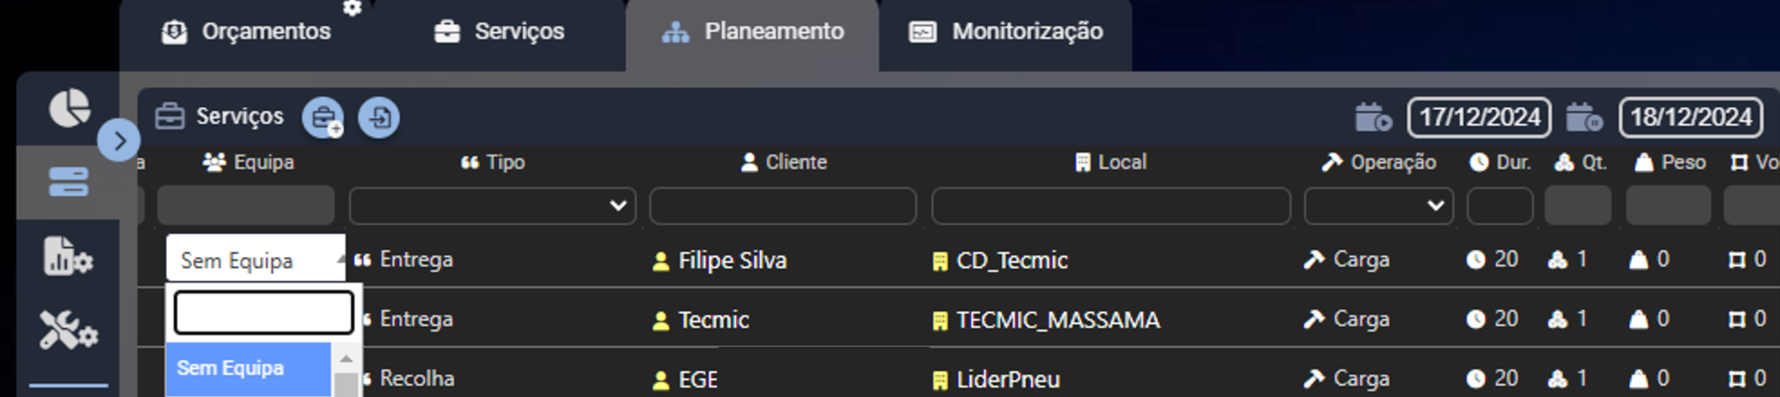Click the 17/12/2024 start date field
The height and width of the screenshot is (397, 1780).
[x=1479, y=117]
